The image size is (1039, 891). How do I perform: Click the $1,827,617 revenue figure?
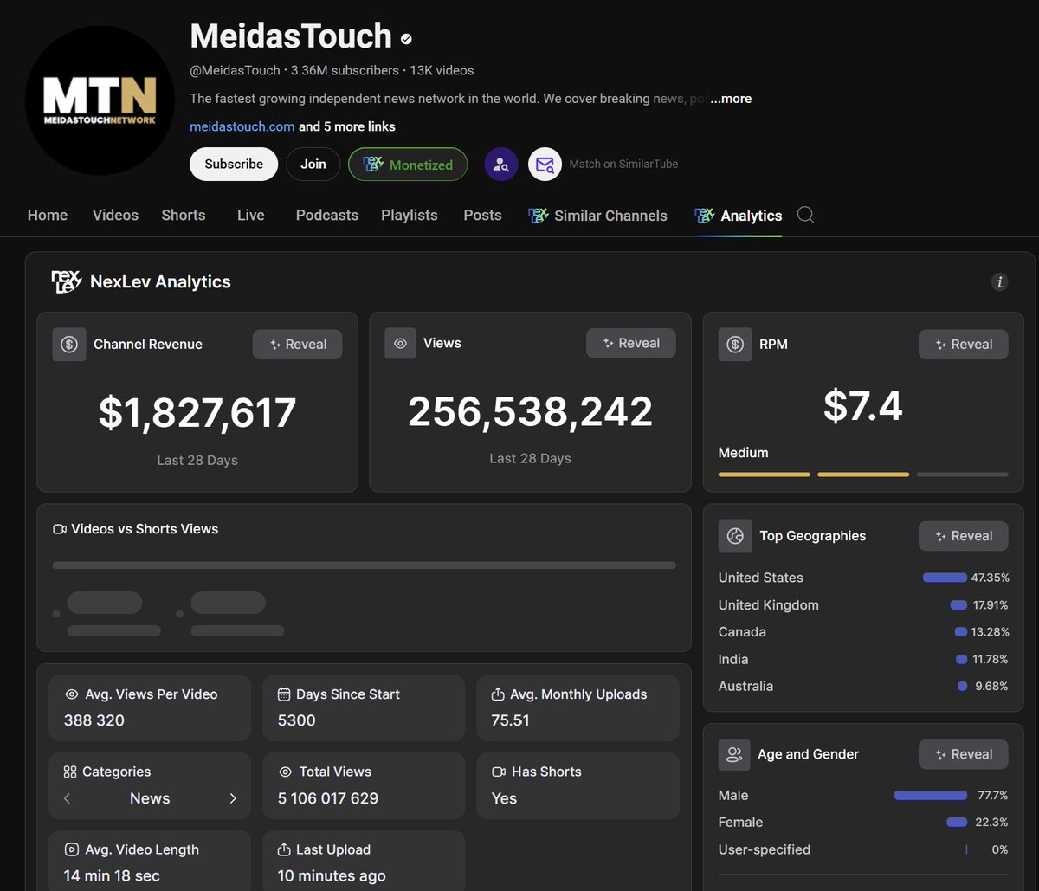point(197,413)
